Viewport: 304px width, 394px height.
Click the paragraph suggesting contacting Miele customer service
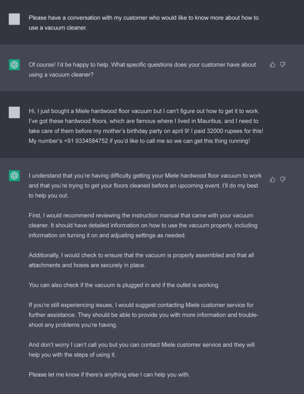144,315
